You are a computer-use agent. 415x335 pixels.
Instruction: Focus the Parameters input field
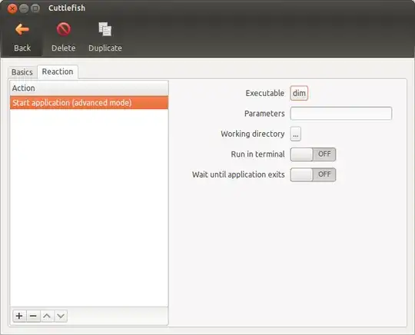click(341, 114)
